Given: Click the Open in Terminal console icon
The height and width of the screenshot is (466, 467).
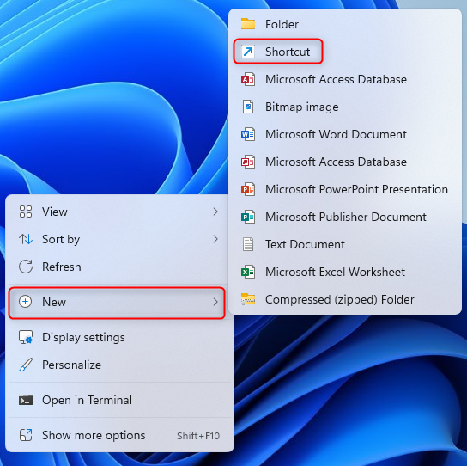Looking at the screenshot, I should pos(26,400).
